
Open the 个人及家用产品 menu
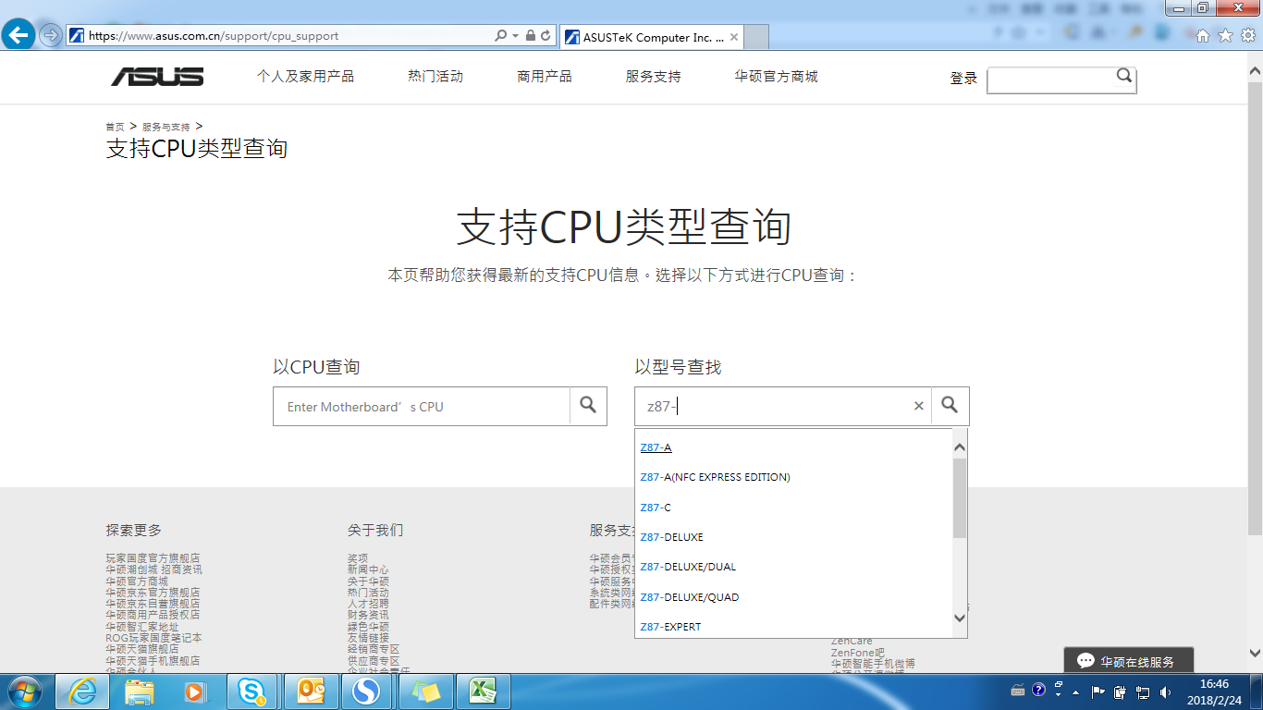305,77
